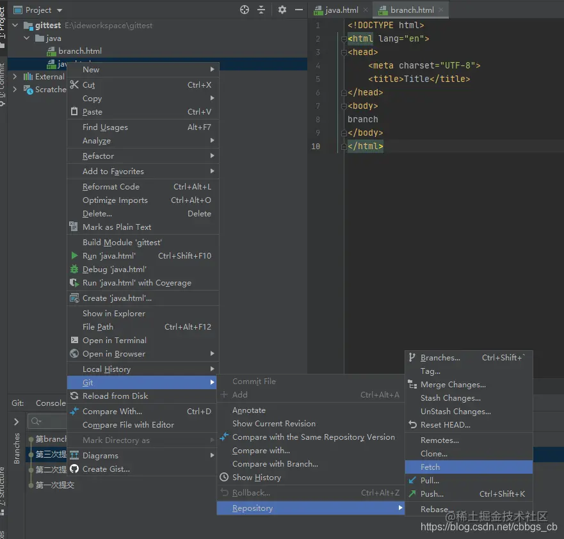Screen dimensions: 564x539
Task: Close the branch.html tab
Action: [x=441, y=10]
